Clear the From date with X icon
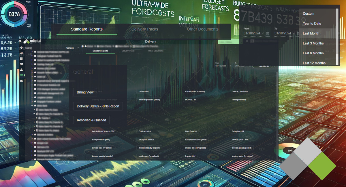Image resolution: width=346 pixels, height=187 pixels. pos(263,33)
